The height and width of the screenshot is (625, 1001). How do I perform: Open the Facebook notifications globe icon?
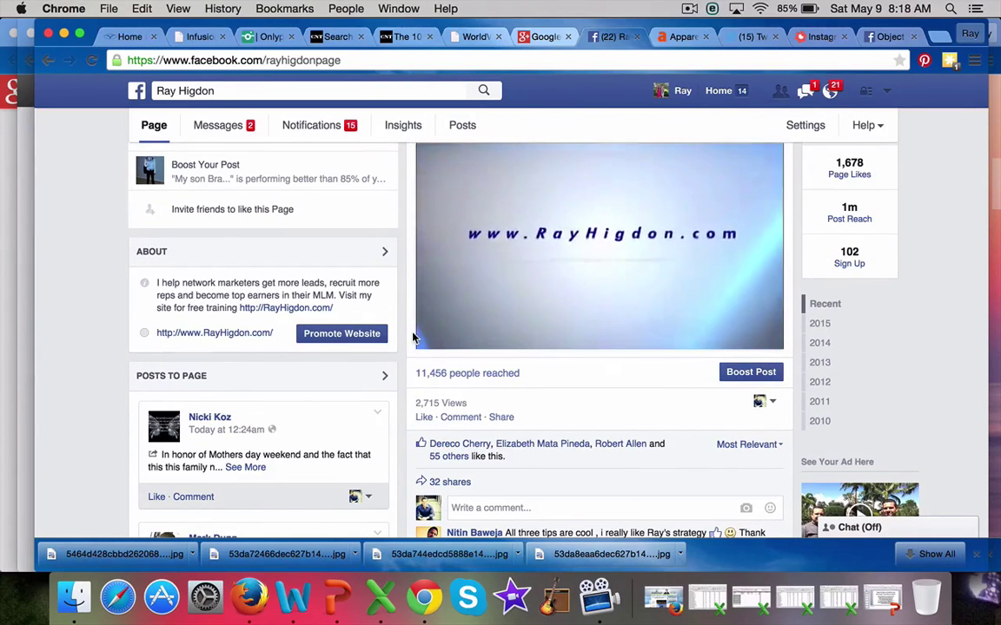click(x=830, y=91)
